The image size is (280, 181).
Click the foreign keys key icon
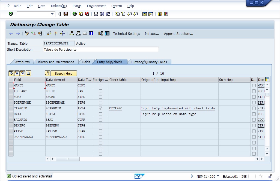47,73
